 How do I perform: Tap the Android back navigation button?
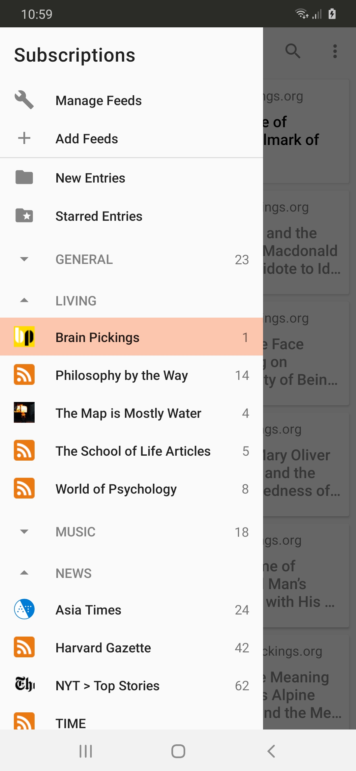[271, 751]
